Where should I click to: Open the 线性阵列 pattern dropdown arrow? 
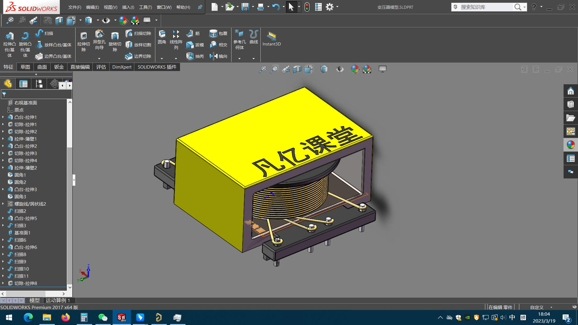tap(176, 59)
